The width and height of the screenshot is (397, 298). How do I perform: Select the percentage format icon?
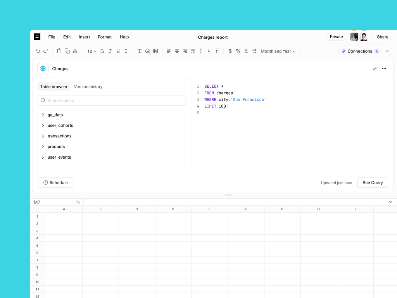[x=238, y=51]
